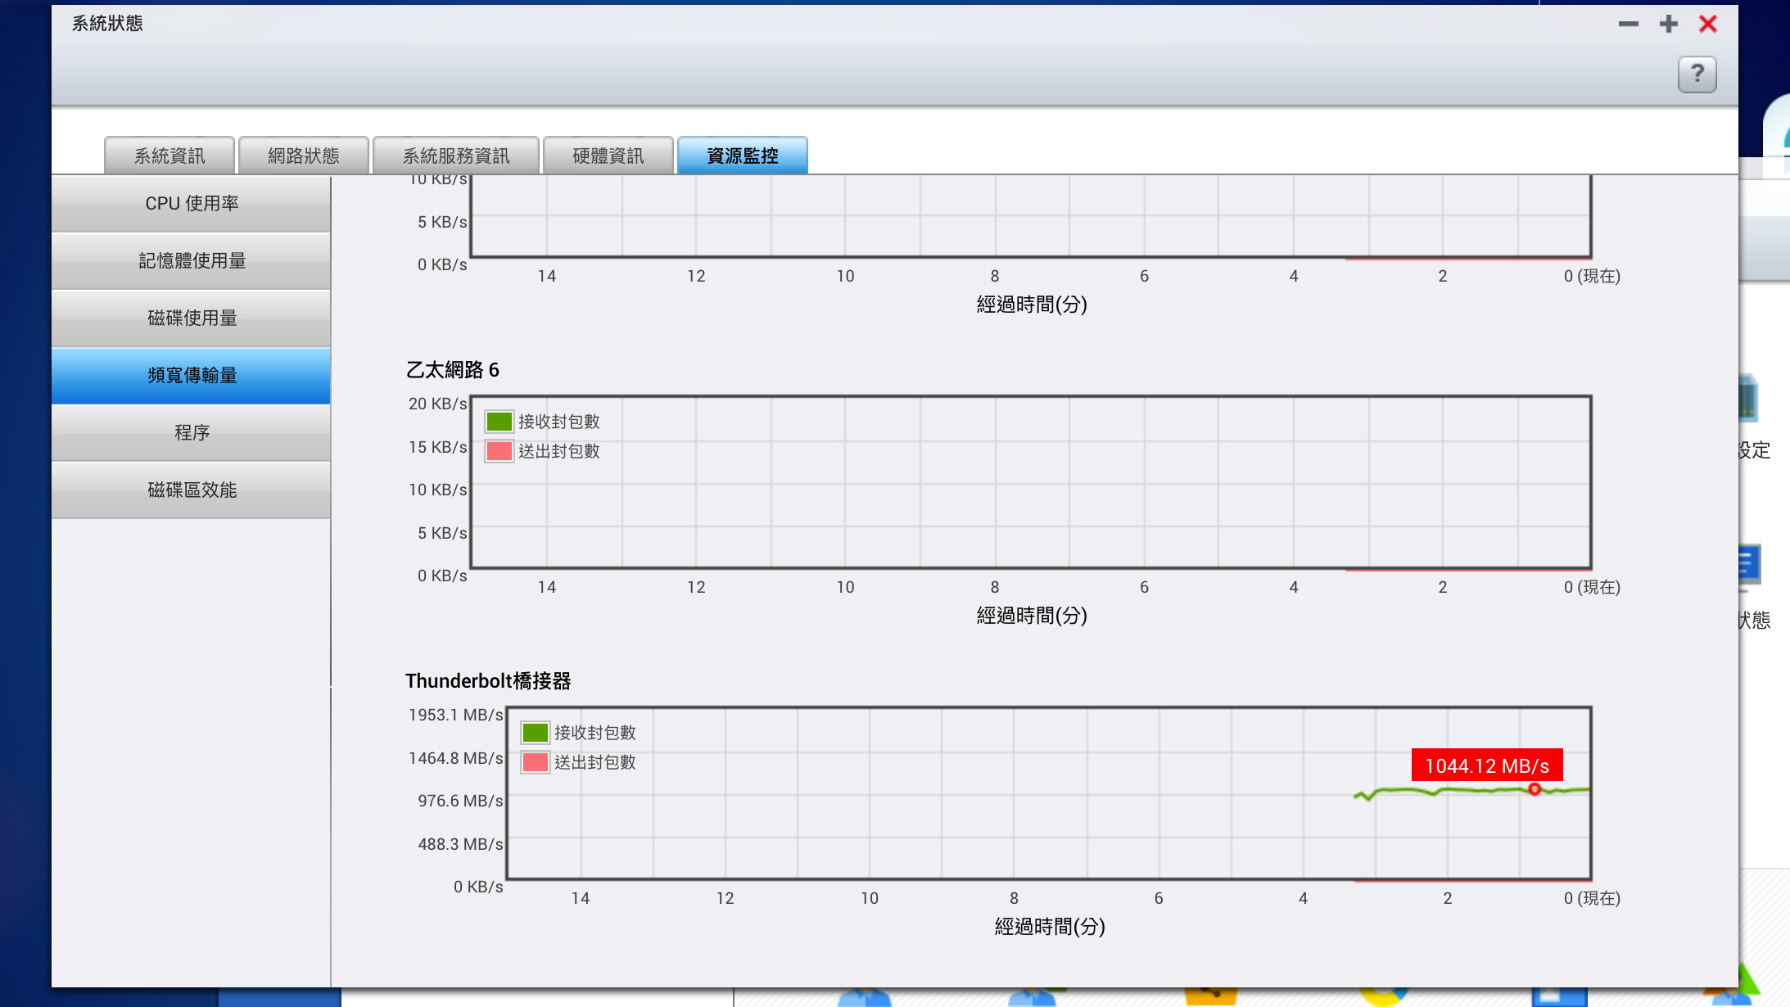Switch to the 系統資訊 tab
This screenshot has height=1007, width=1790.
[170, 156]
